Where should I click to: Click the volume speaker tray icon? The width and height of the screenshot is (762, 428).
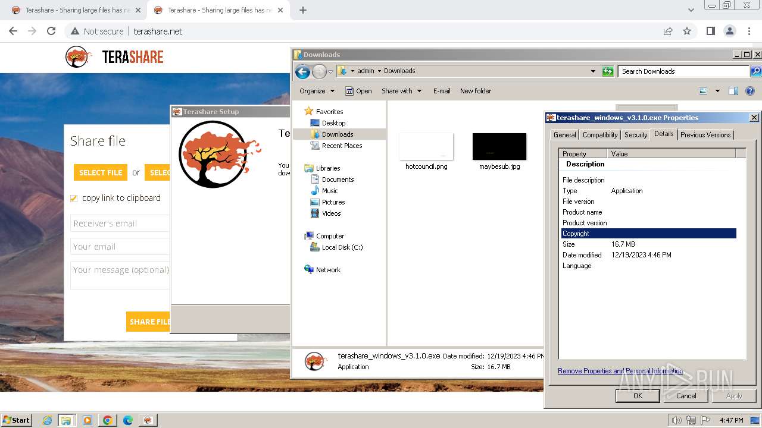(676, 420)
